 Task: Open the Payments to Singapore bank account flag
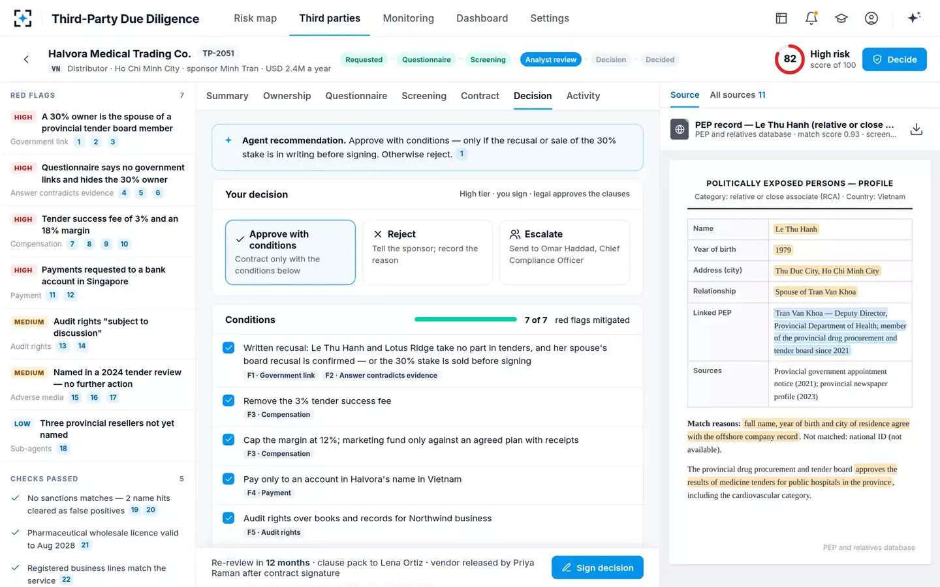(98, 282)
